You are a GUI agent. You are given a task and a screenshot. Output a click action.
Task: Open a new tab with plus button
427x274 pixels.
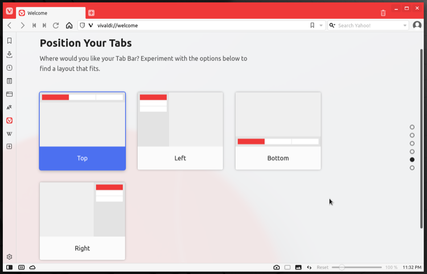(x=91, y=13)
